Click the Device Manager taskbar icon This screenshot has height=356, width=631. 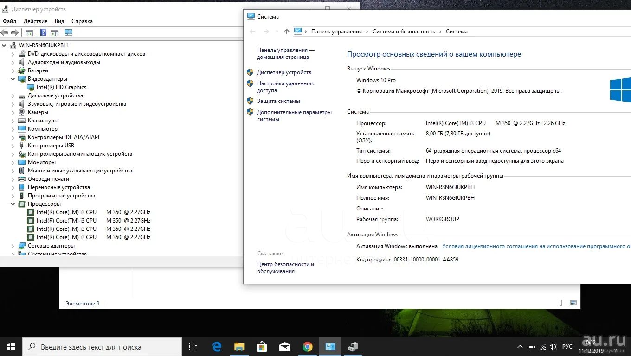353,347
